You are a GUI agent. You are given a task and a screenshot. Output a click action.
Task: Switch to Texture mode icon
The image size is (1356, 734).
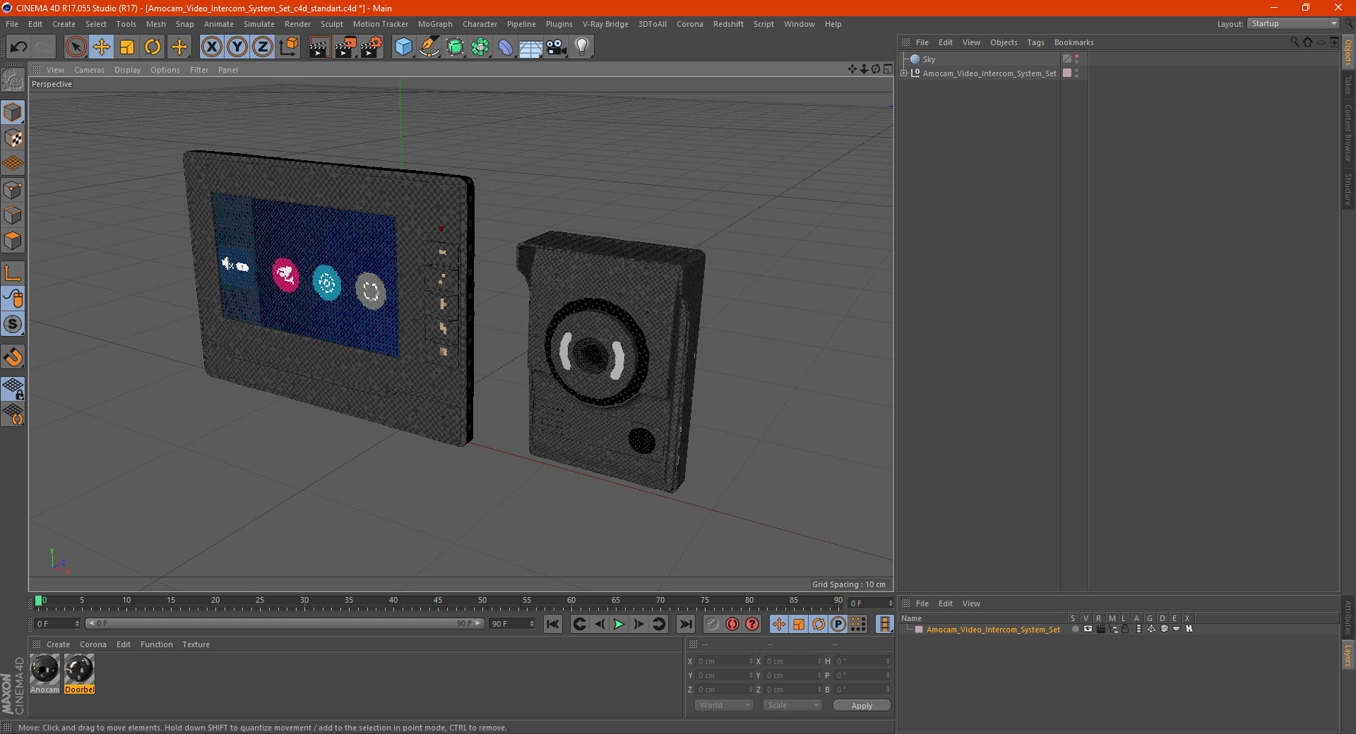click(13, 138)
